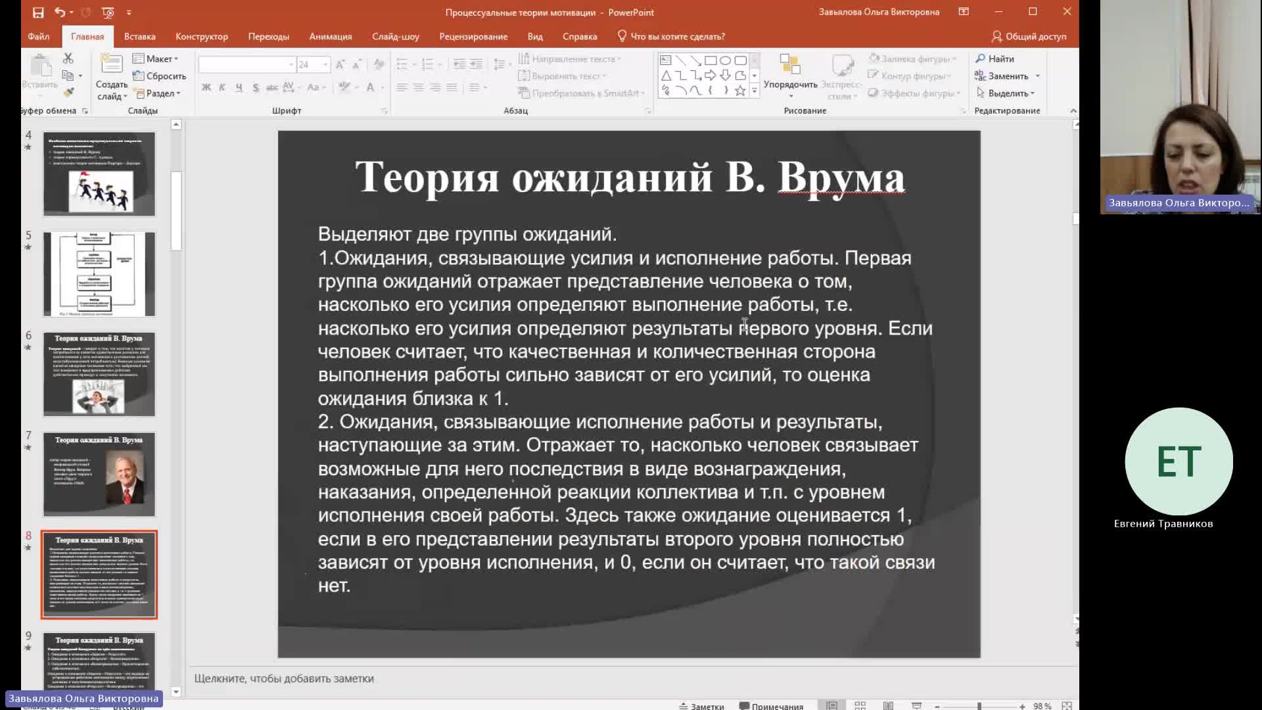This screenshot has width=1262, height=710.
Task: Open the Заменить dropdown arrow
Action: pyautogui.click(x=1038, y=76)
